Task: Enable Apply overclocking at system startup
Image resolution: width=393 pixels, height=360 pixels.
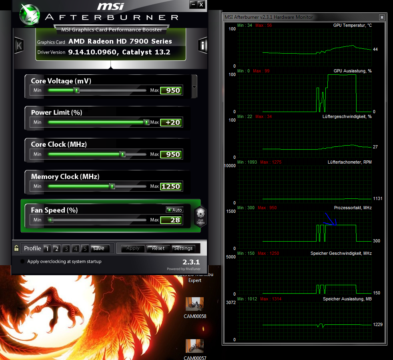Action: [22, 261]
